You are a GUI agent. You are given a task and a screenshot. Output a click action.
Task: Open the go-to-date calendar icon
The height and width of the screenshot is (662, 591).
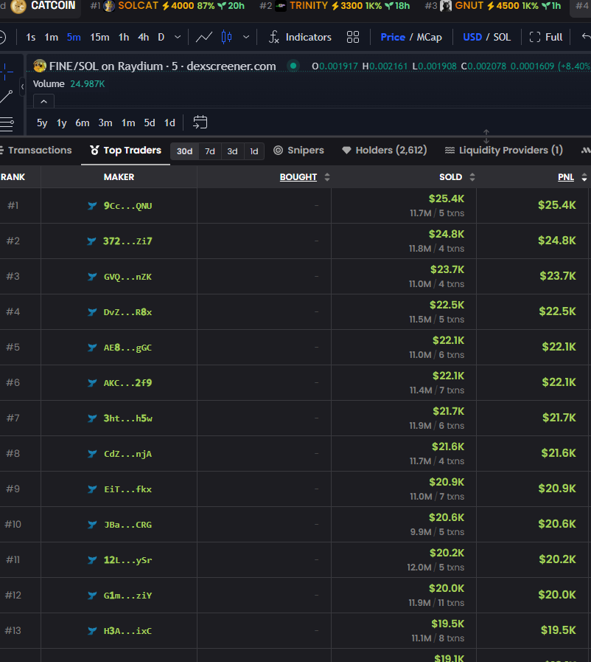(200, 123)
